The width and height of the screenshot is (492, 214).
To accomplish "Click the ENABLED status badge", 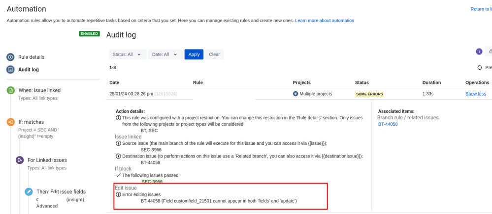I will click(x=90, y=34).
